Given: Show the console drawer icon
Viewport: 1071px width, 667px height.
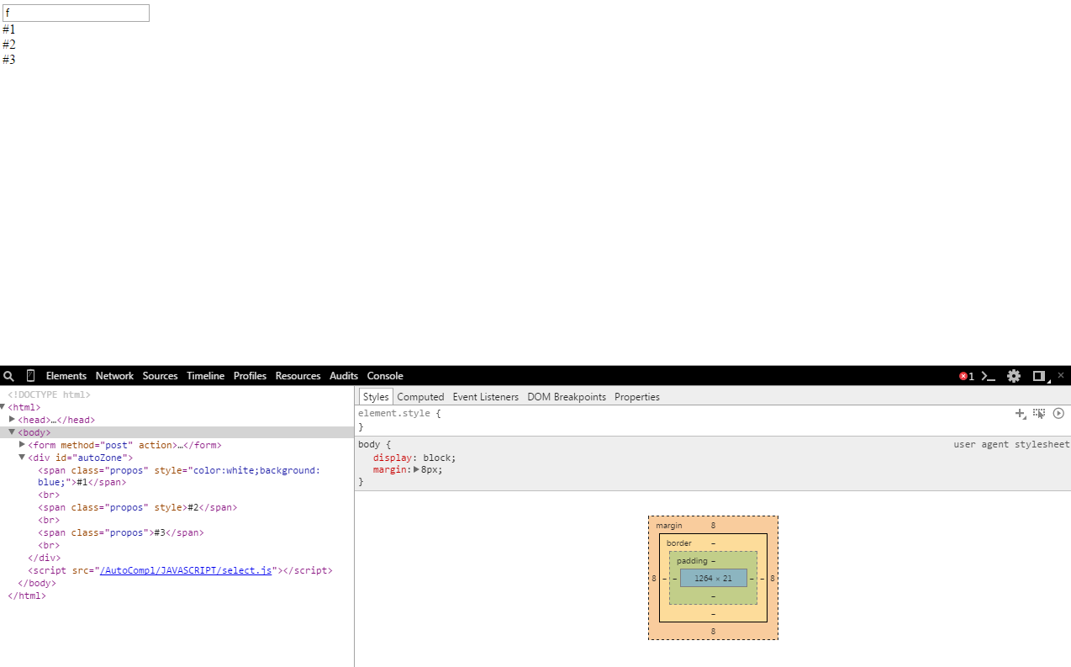Looking at the screenshot, I should tap(989, 376).
